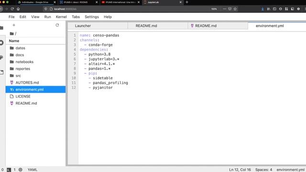Open the Tabs menu

click(76, 17)
